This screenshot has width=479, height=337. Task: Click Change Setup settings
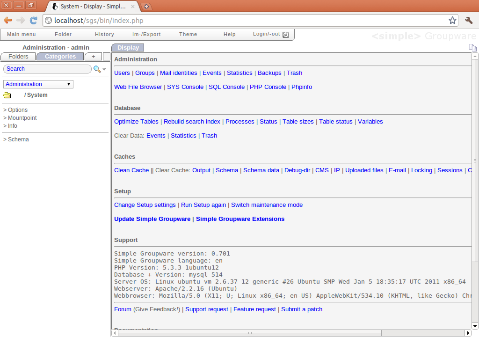[145, 205]
